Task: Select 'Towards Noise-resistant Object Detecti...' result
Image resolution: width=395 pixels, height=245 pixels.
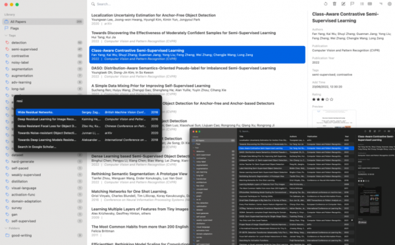Action: coord(88,133)
